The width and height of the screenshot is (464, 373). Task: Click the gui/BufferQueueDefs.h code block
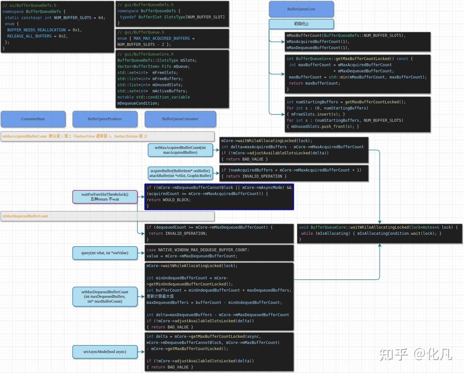pos(172,14)
